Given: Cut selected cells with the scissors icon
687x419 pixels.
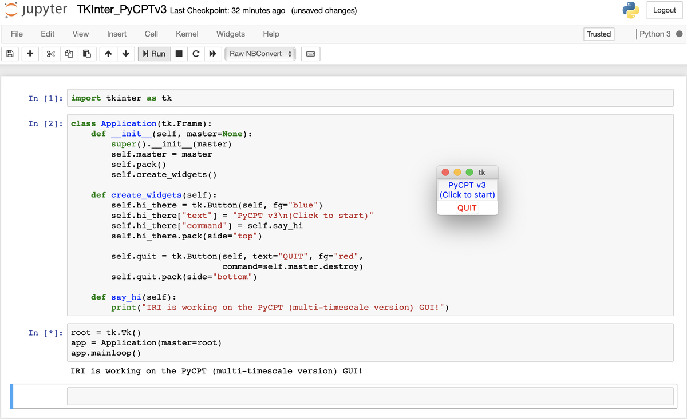Looking at the screenshot, I should point(50,54).
